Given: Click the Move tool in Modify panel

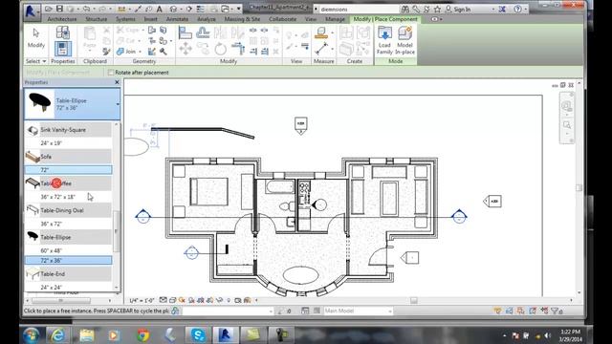Looking at the screenshot, I should click(186, 49).
